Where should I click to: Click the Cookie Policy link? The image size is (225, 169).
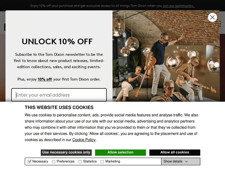(84, 140)
